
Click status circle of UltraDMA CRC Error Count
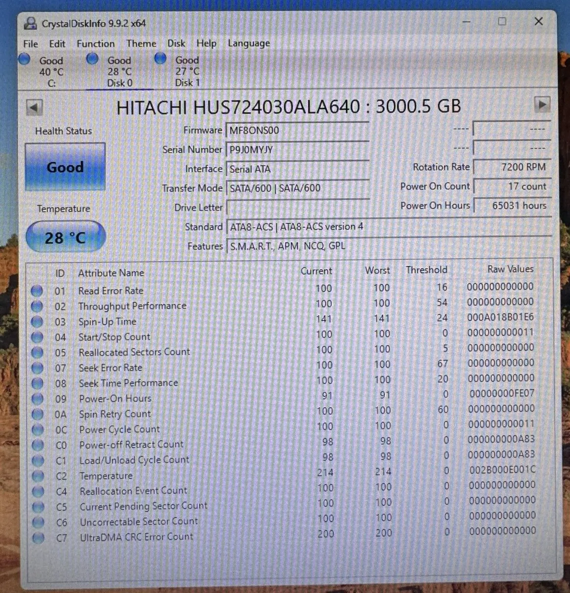click(x=38, y=538)
